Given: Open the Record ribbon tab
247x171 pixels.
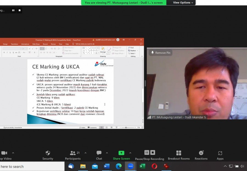Looking at the screenshot, I should pos(45,44).
